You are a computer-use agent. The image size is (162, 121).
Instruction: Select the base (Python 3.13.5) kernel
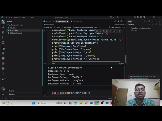117,27
